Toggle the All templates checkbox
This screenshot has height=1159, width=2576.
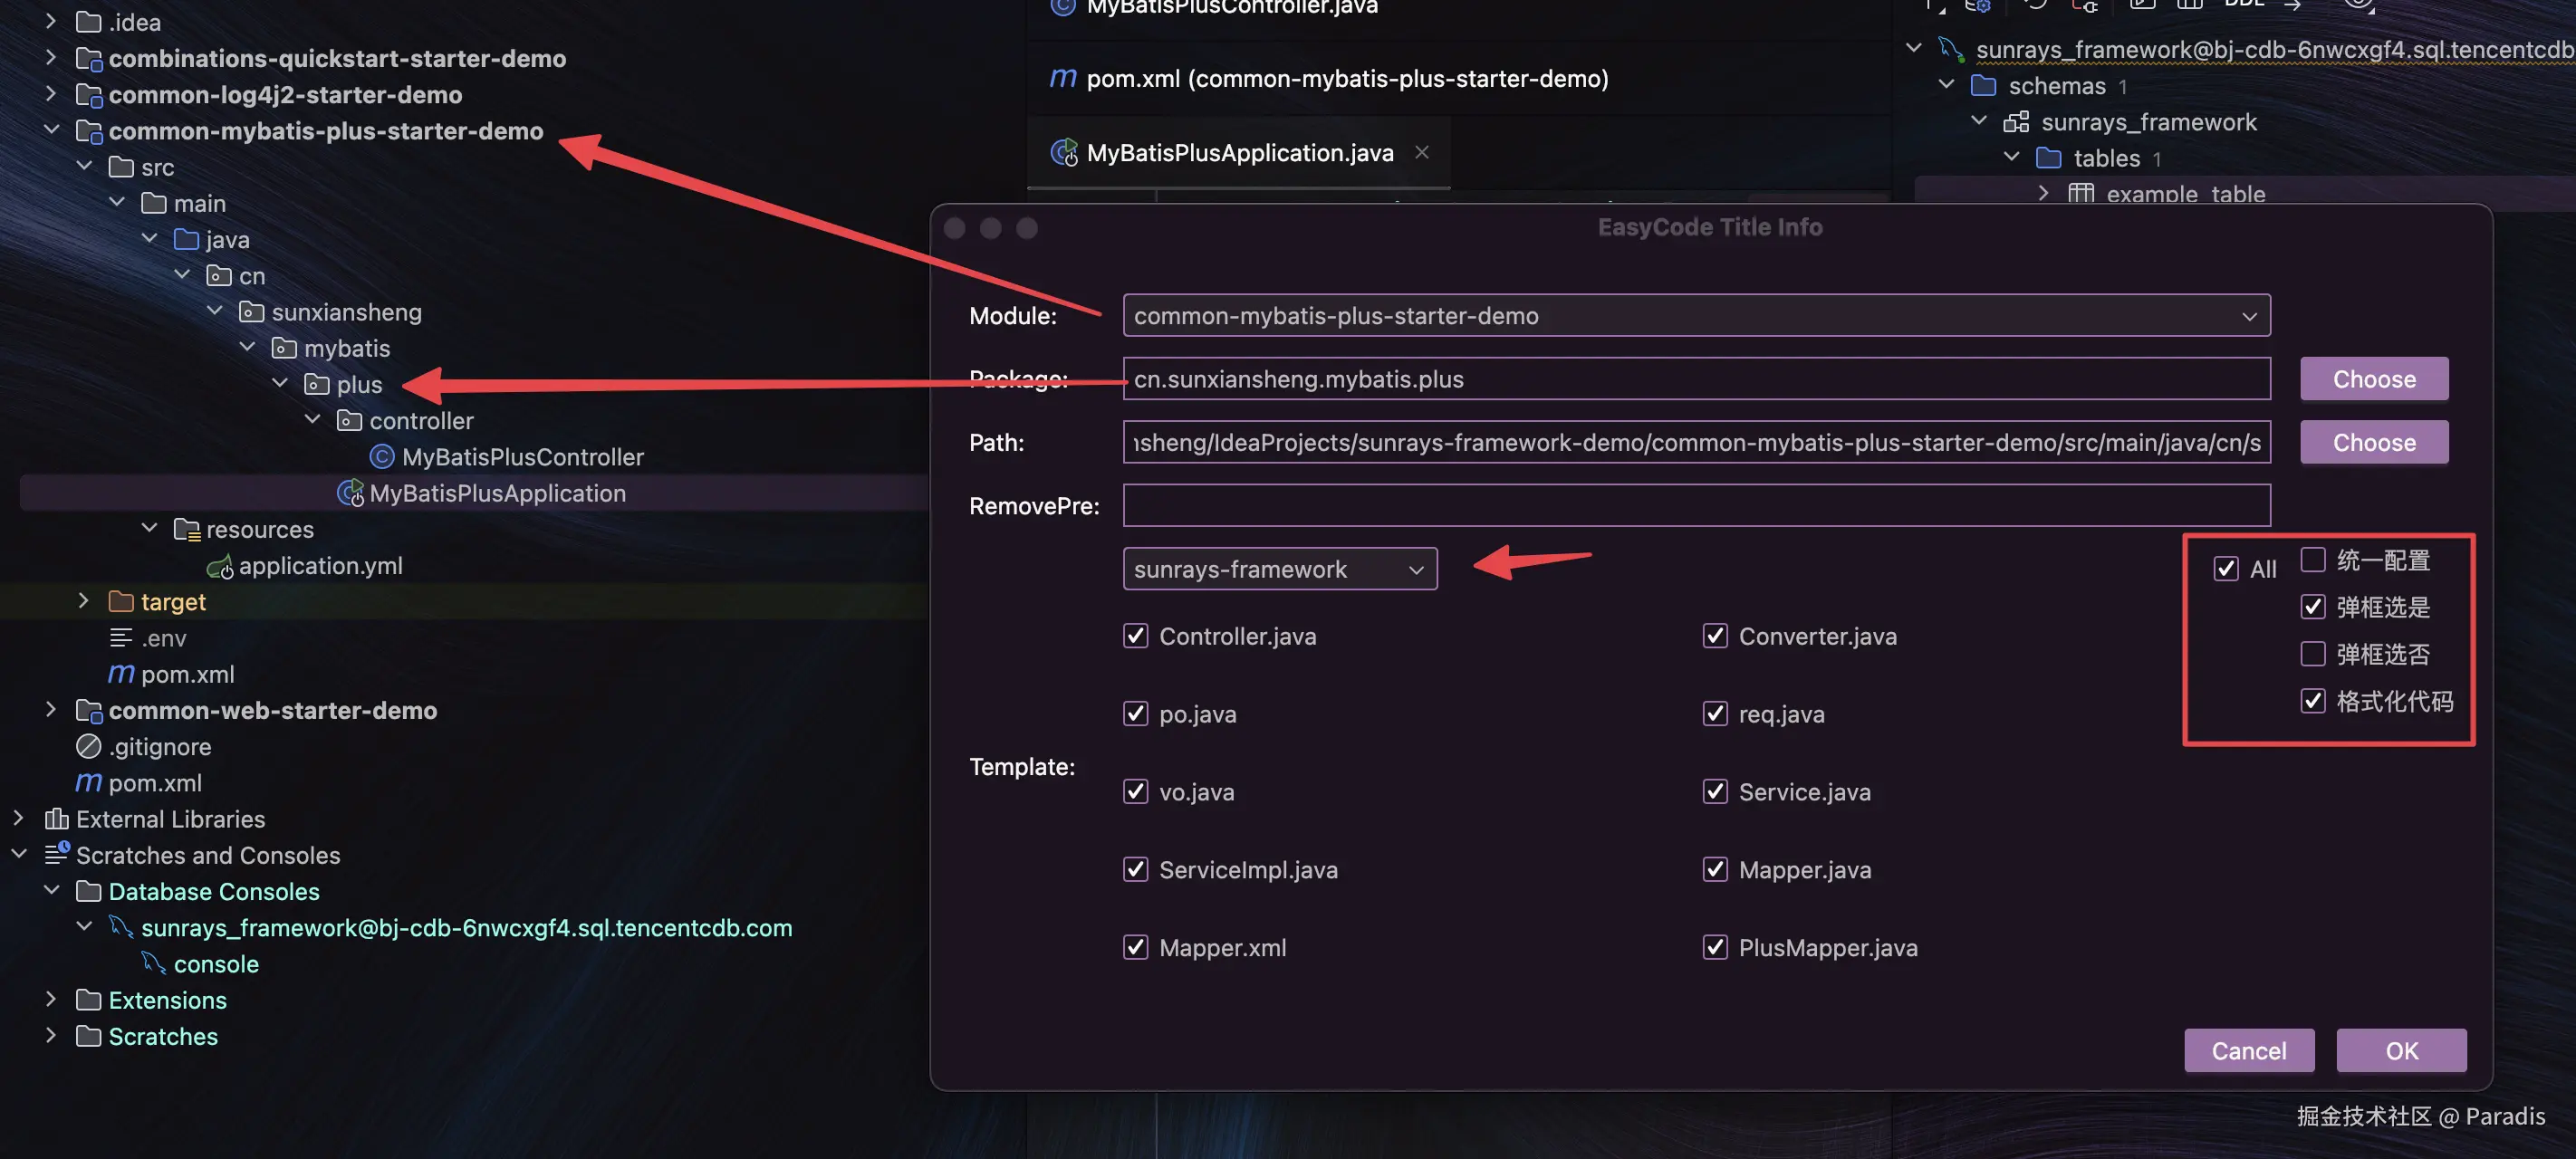tap(2225, 569)
